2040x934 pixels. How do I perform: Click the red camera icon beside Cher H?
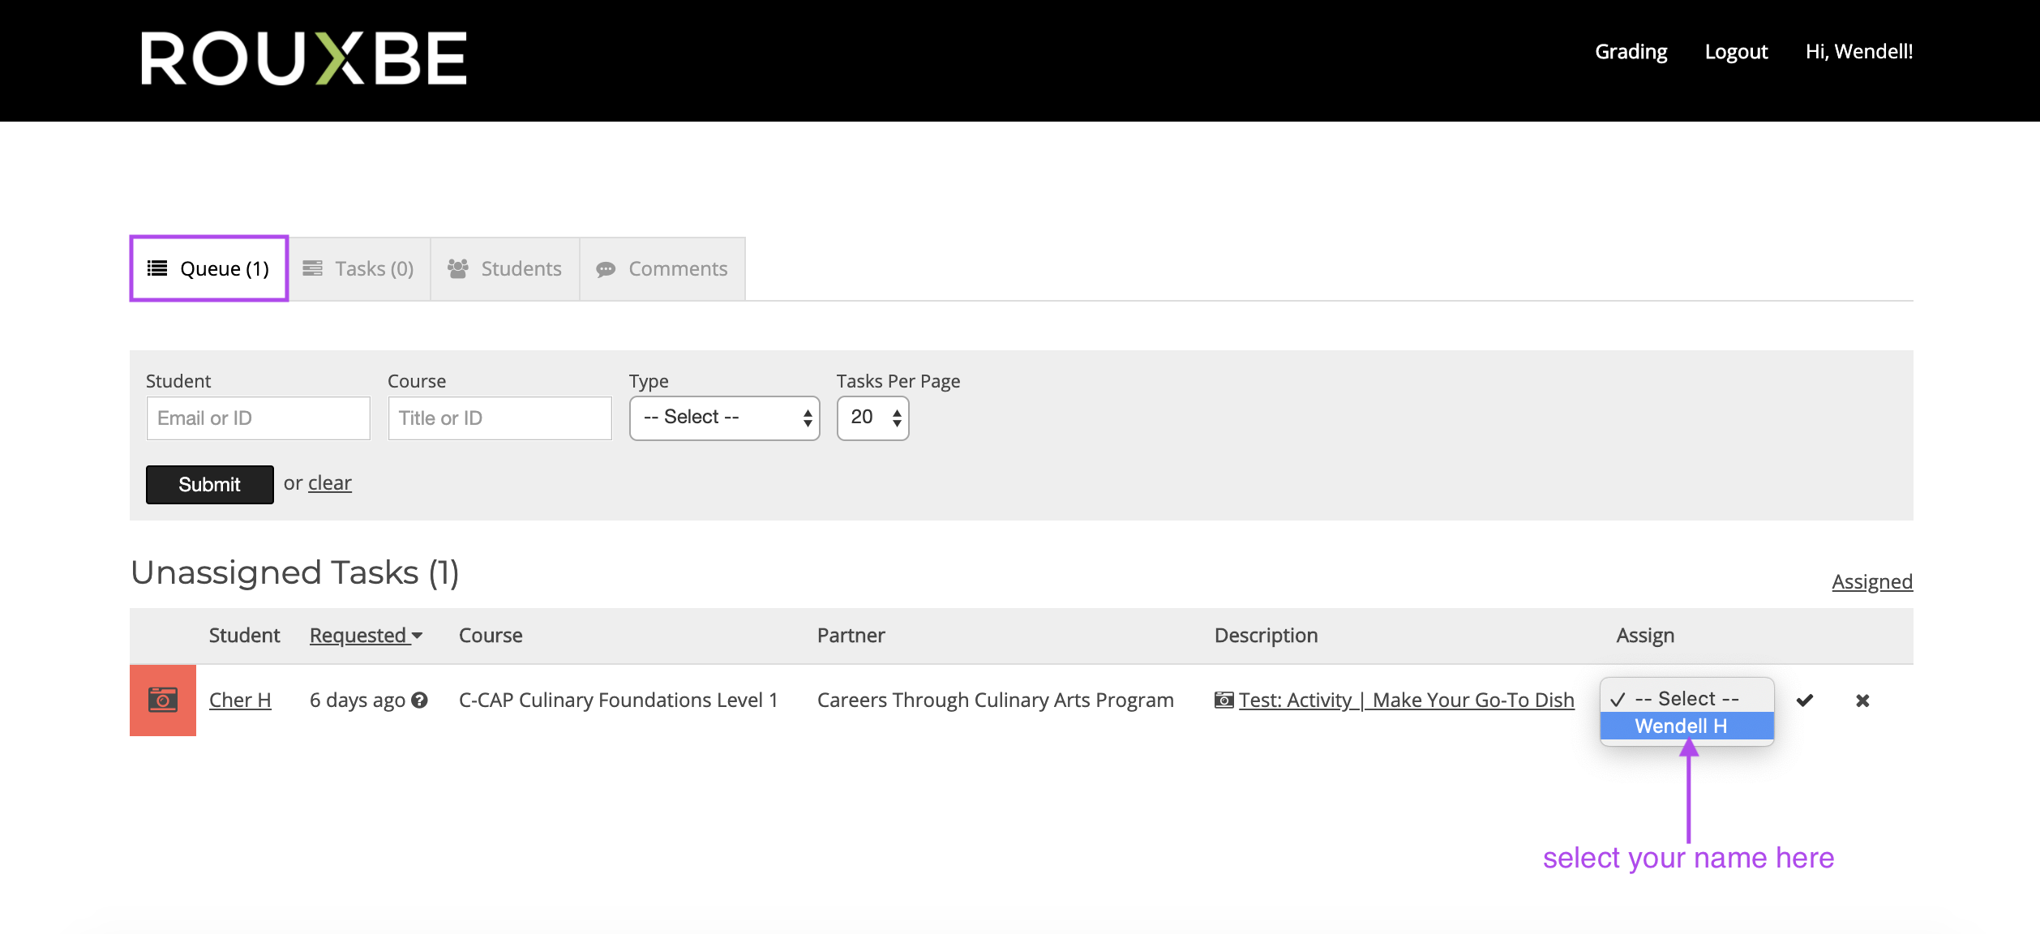pos(163,700)
